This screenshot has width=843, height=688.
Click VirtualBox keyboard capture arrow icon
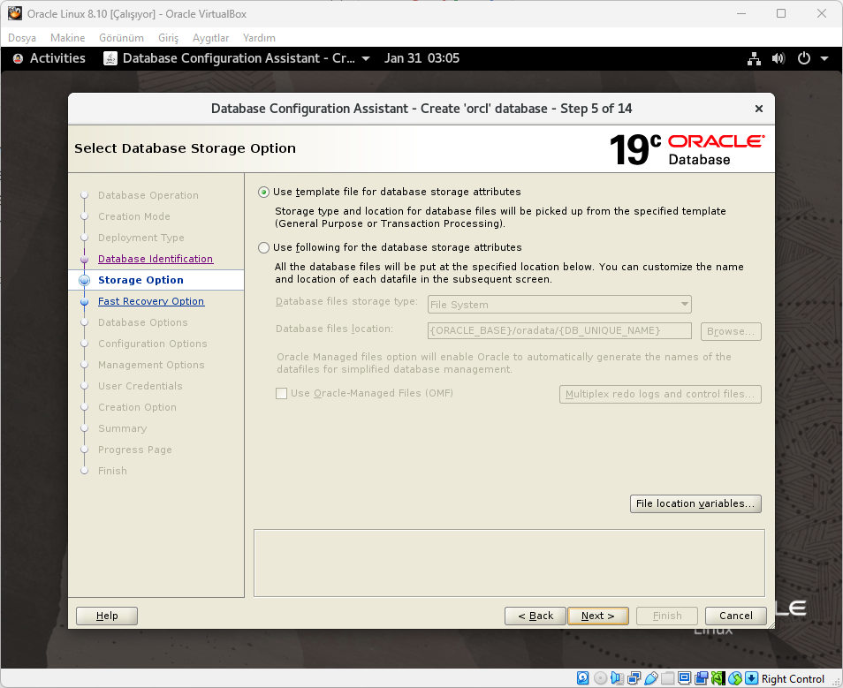point(752,678)
